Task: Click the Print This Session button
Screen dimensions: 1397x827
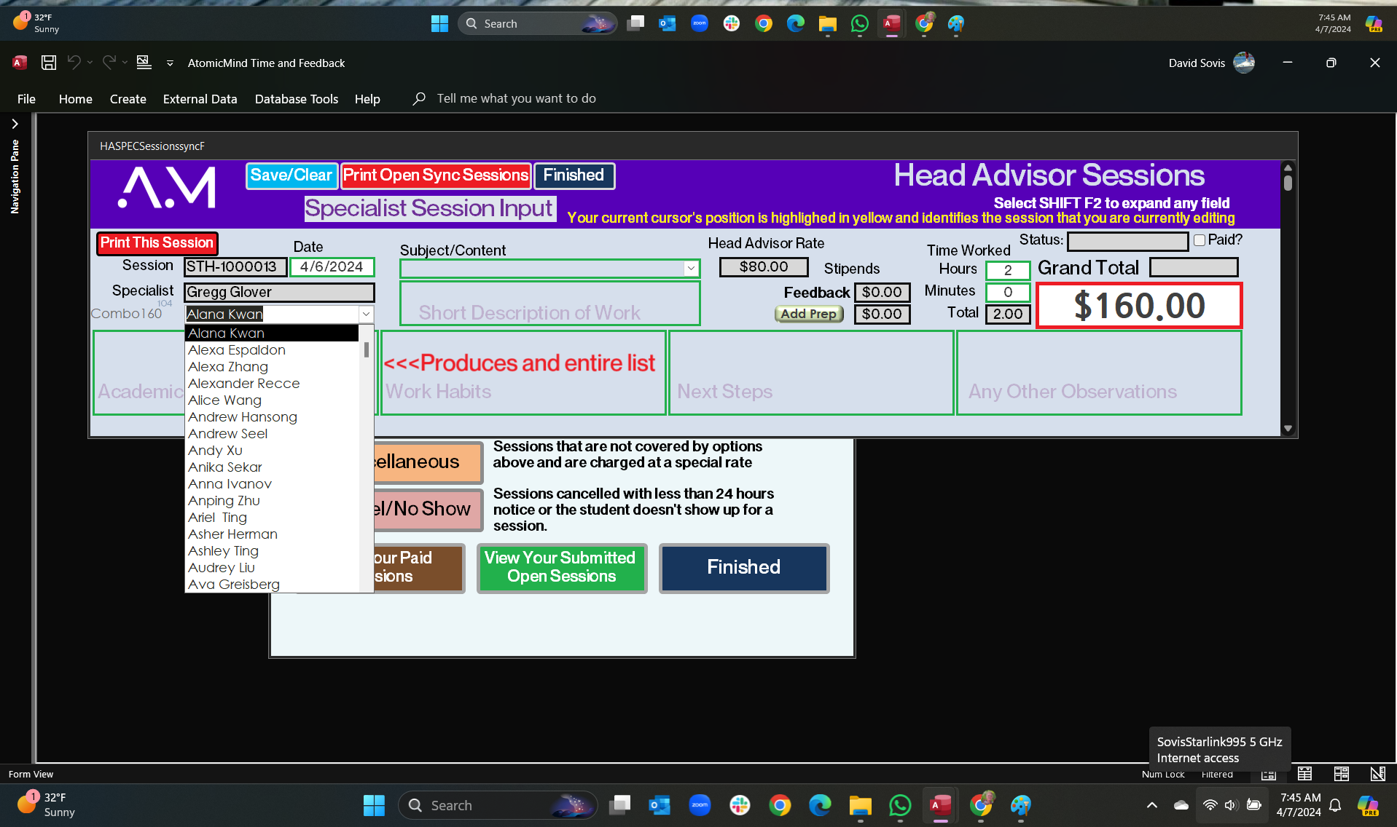Action: (157, 243)
